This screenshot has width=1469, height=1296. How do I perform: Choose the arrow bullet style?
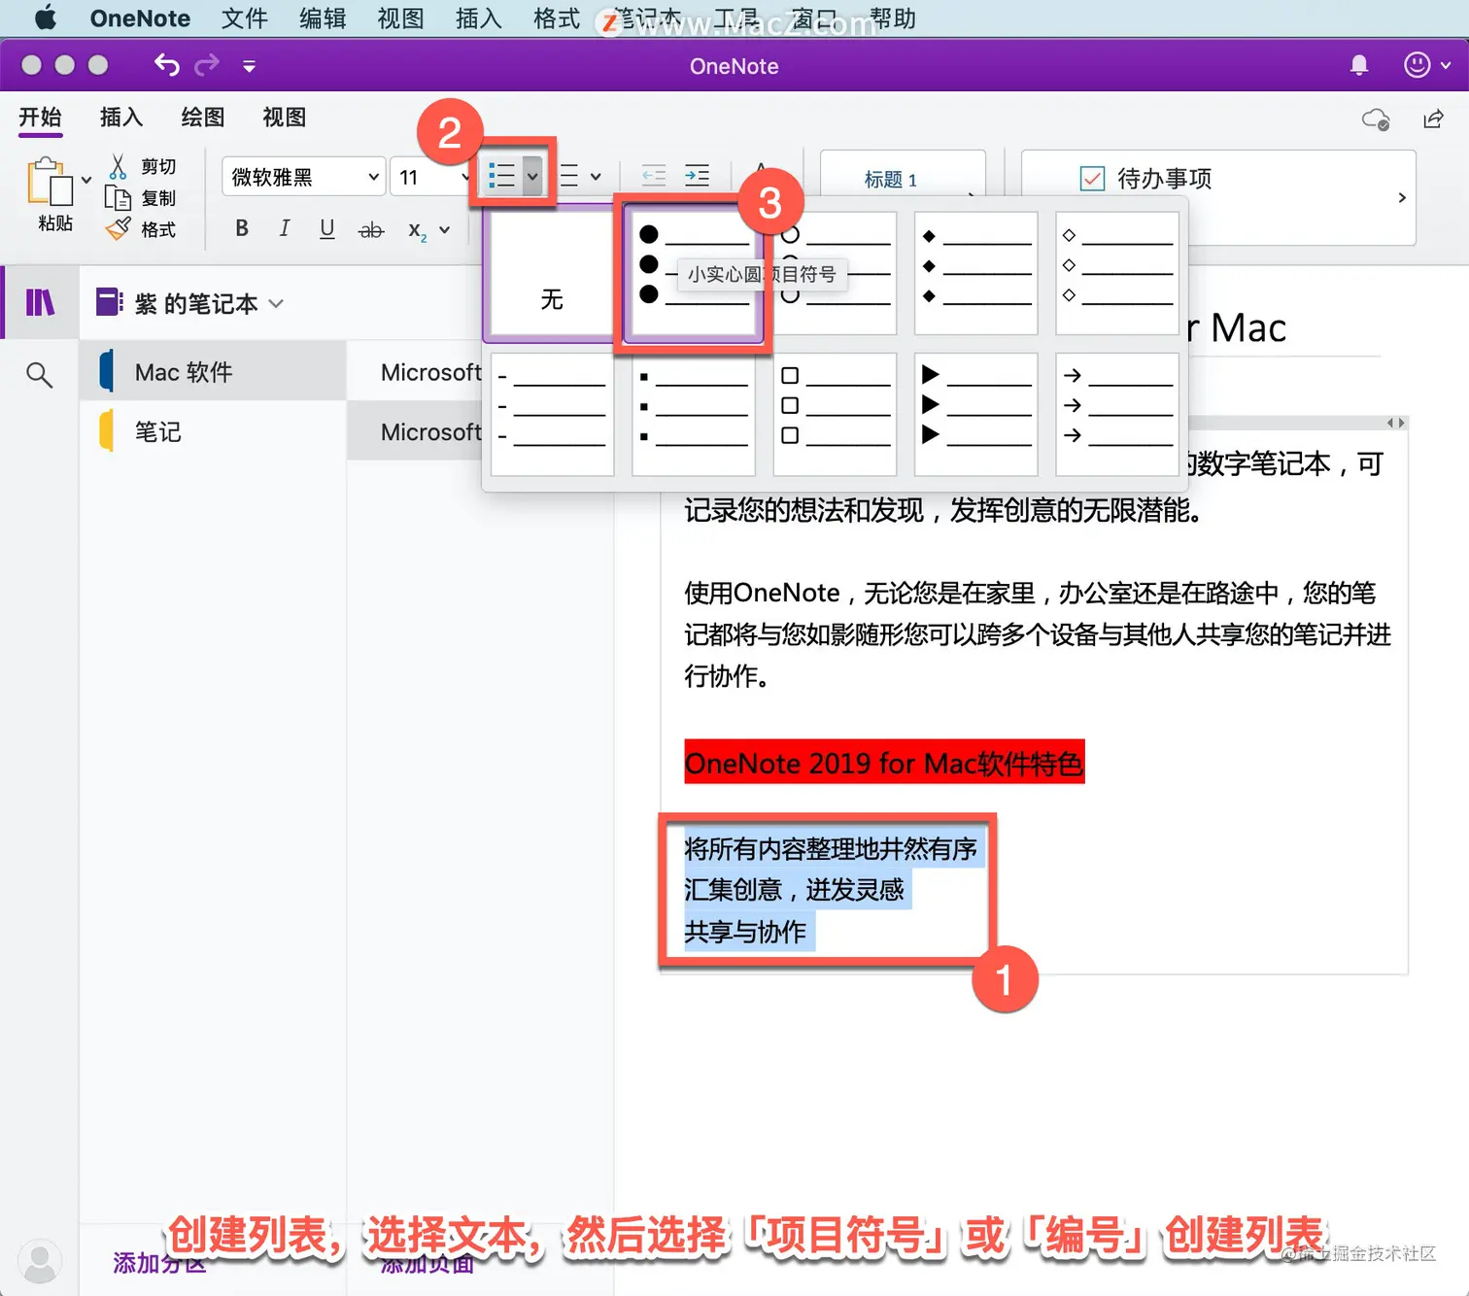coord(1117,414)
